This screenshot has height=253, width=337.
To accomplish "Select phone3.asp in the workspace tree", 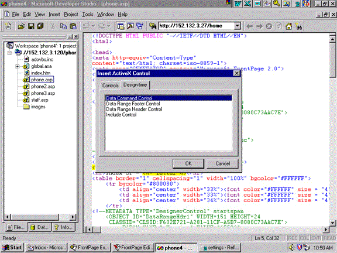I will pyautogui.click(x=43, y=93).
